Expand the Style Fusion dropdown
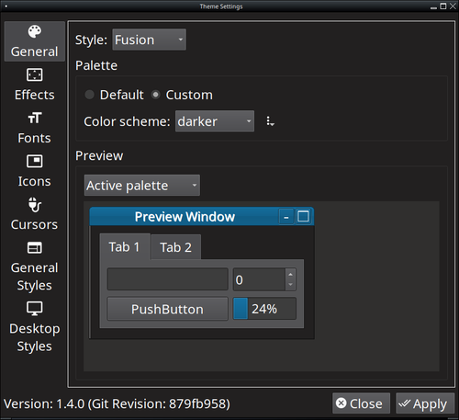This screenshot has width=459, height=420. 149,40
